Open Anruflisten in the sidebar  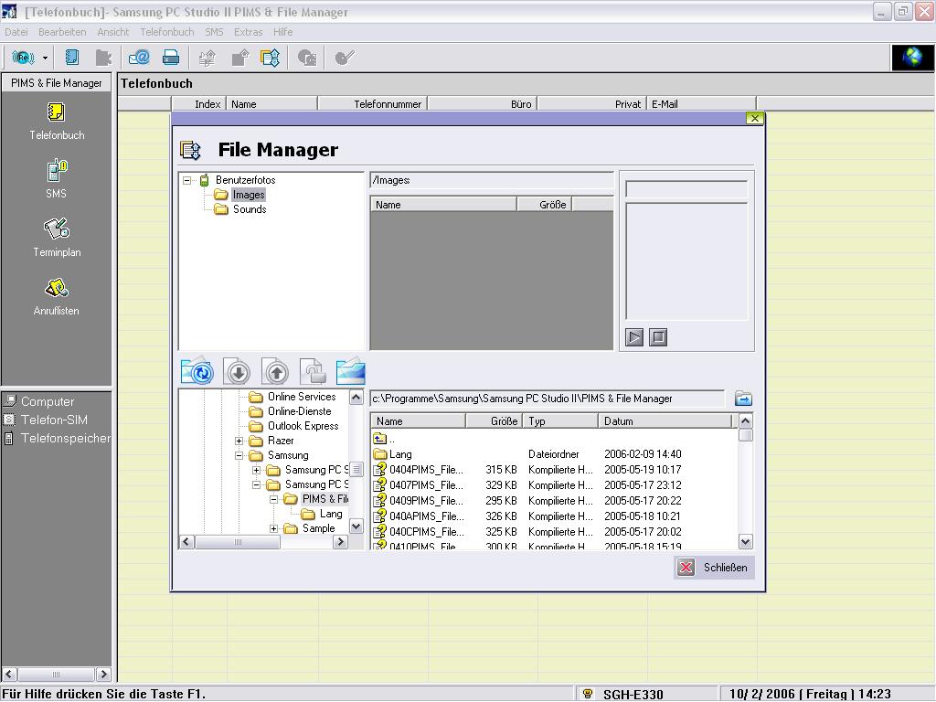pyautogui.click(x=57, y=296)
